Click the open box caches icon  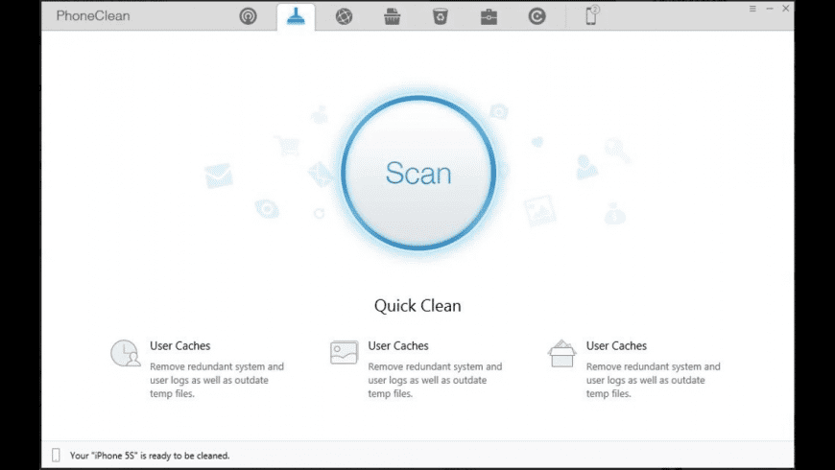[x=561, y=353]
